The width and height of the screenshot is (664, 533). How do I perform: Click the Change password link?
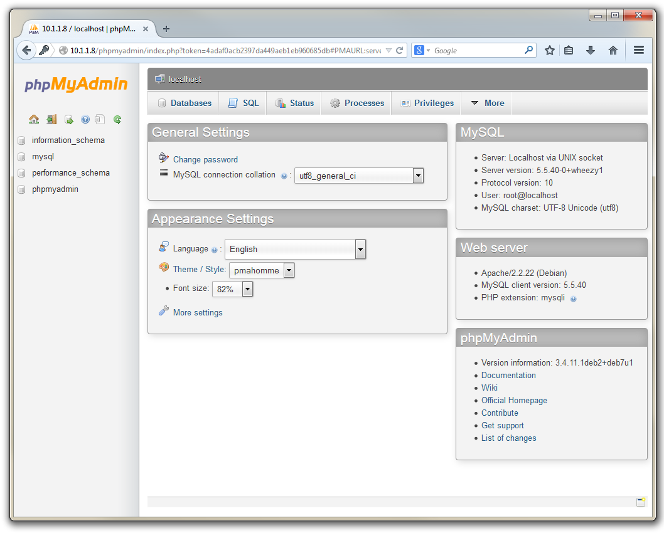(x=206, y=159)
